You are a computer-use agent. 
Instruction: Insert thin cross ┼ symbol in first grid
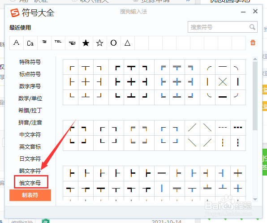pos(86,82)
